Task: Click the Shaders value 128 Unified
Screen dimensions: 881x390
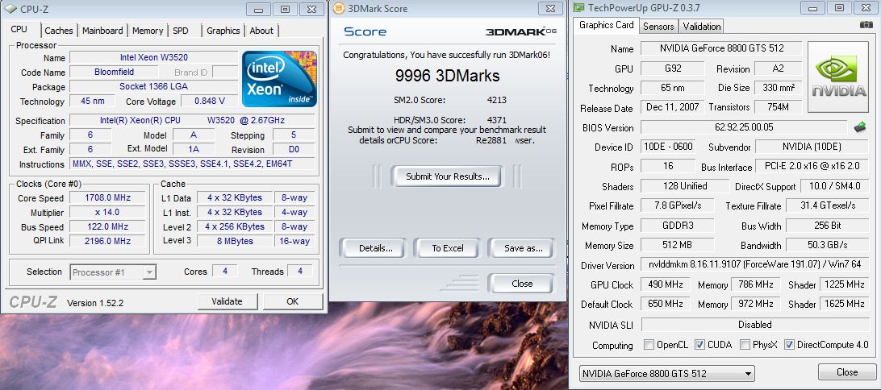Action: coord(686,186)
